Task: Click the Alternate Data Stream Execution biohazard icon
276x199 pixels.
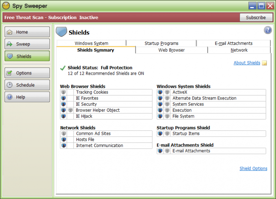Action: 167,98
